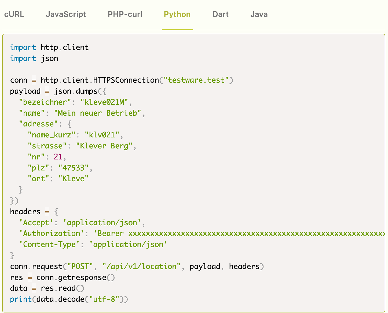Select the PHP-curl tab

coord(125,14)
